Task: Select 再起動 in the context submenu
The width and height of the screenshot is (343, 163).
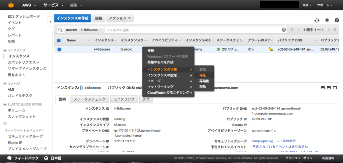Action: pos(204,81)
